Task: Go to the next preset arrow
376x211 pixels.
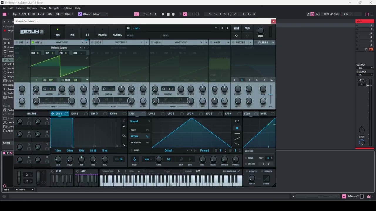Action: coord(227,28)
